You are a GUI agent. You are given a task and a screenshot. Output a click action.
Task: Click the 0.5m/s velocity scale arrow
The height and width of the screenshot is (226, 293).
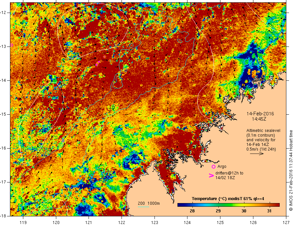[x=257, y=154]
